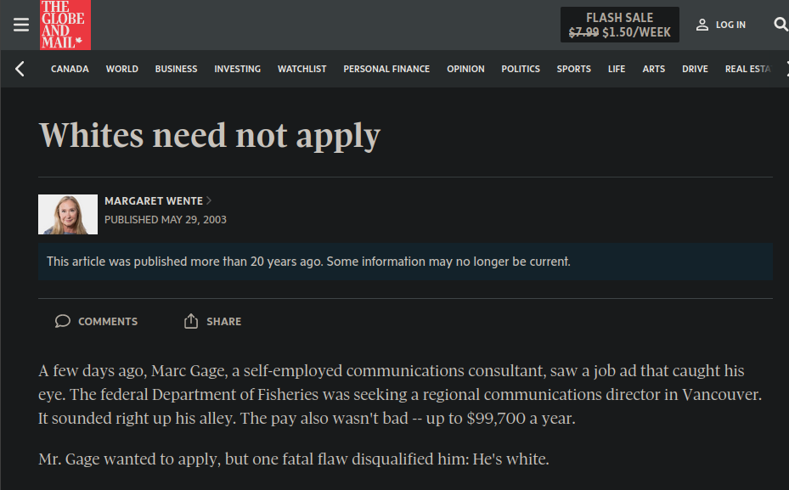The image size is (789, 490).
Task: Click the user profile icon beside Log In
Action: point(702,25)
